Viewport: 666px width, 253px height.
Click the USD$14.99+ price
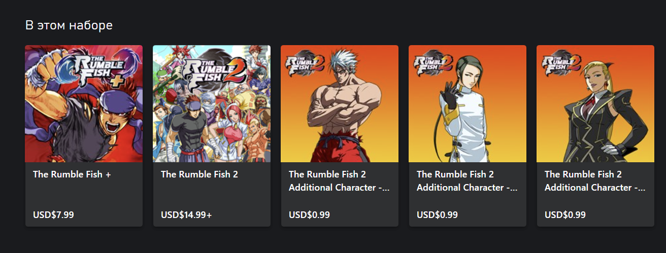(186, 215)
